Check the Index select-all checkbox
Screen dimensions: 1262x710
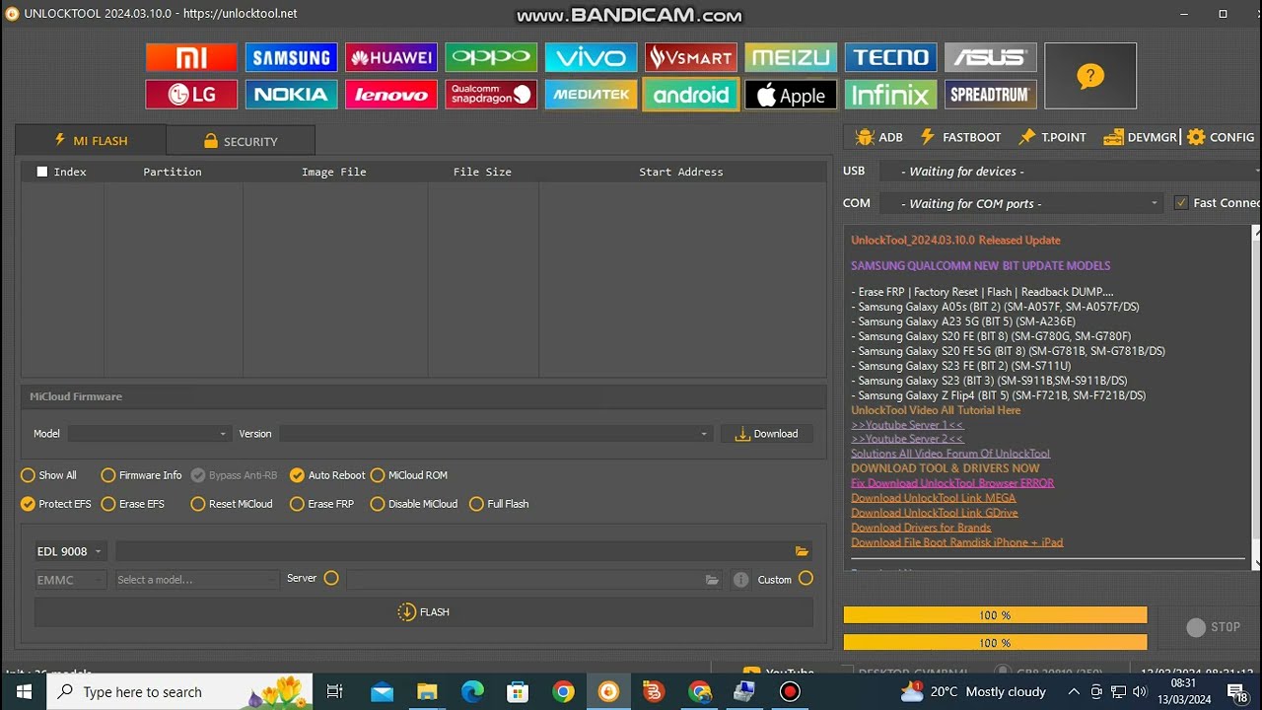tap(42, 172)
